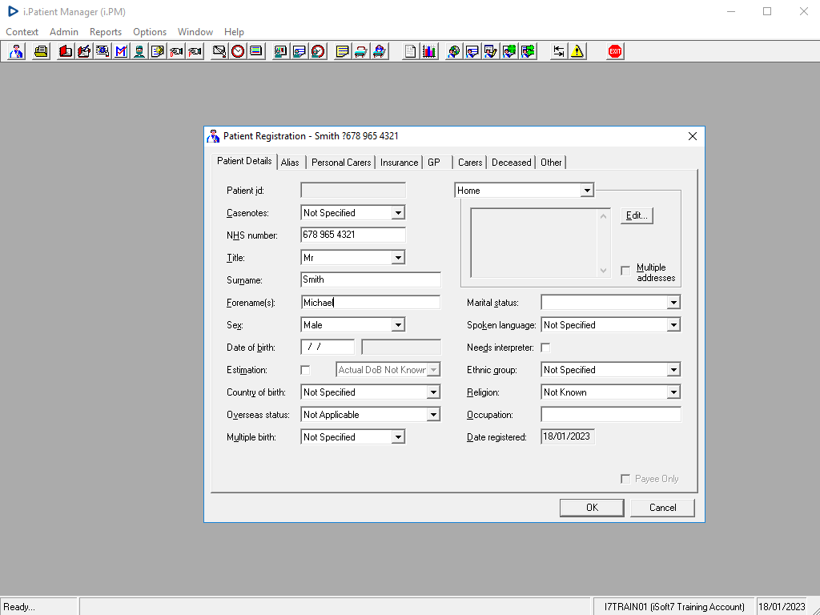The height and width of the screenshot is (615, 820).
Task: Expand the Ethnic group dropdown
Action: pyautogui.click(x=673, y=370)
